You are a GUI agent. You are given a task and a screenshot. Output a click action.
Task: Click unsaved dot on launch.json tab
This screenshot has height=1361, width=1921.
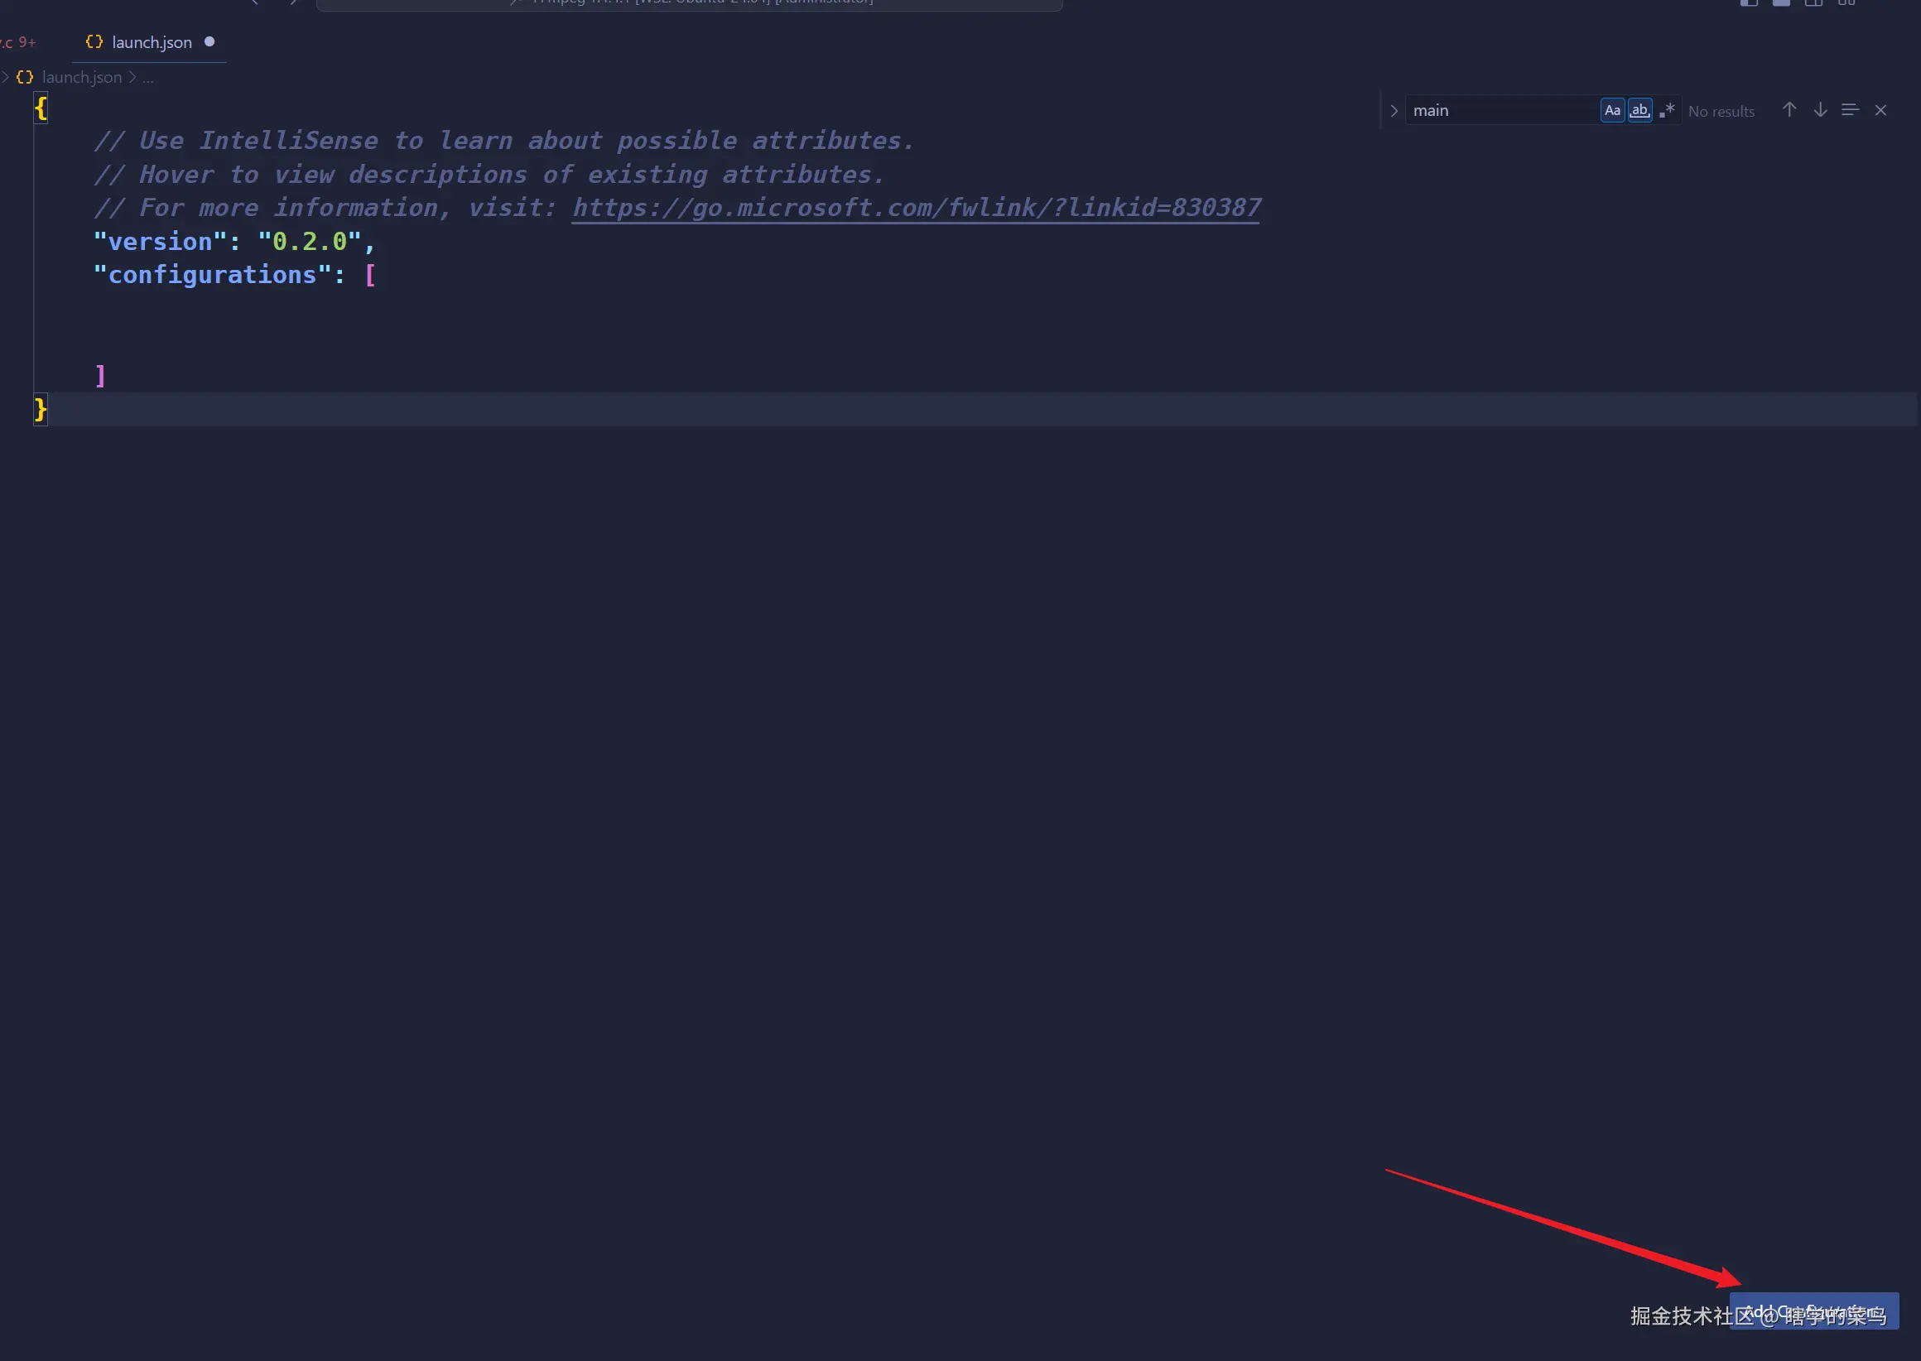tap(209, 42)
